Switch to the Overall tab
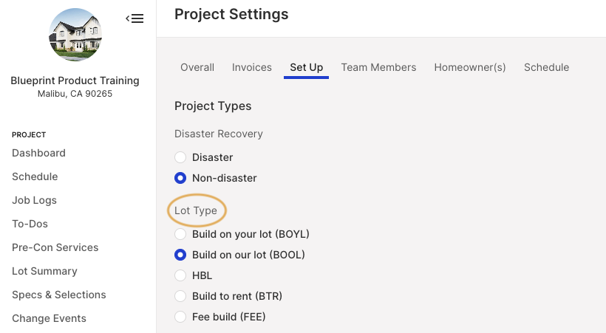The image size is (606, 333). click(197, 67)
